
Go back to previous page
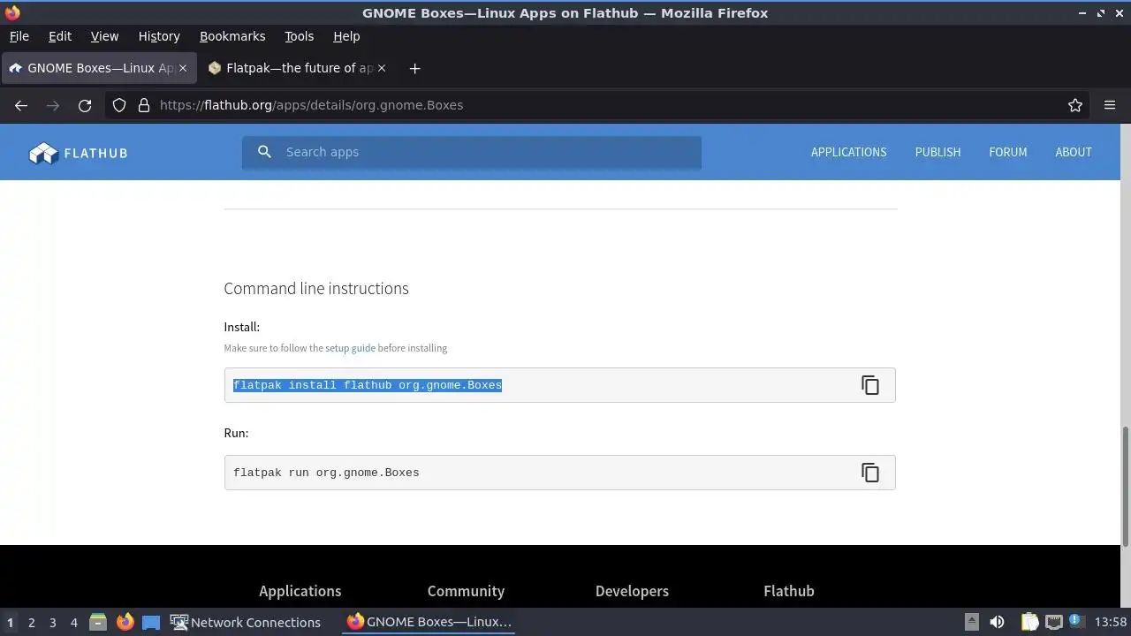pyautogui.click(x=21, y=105)
